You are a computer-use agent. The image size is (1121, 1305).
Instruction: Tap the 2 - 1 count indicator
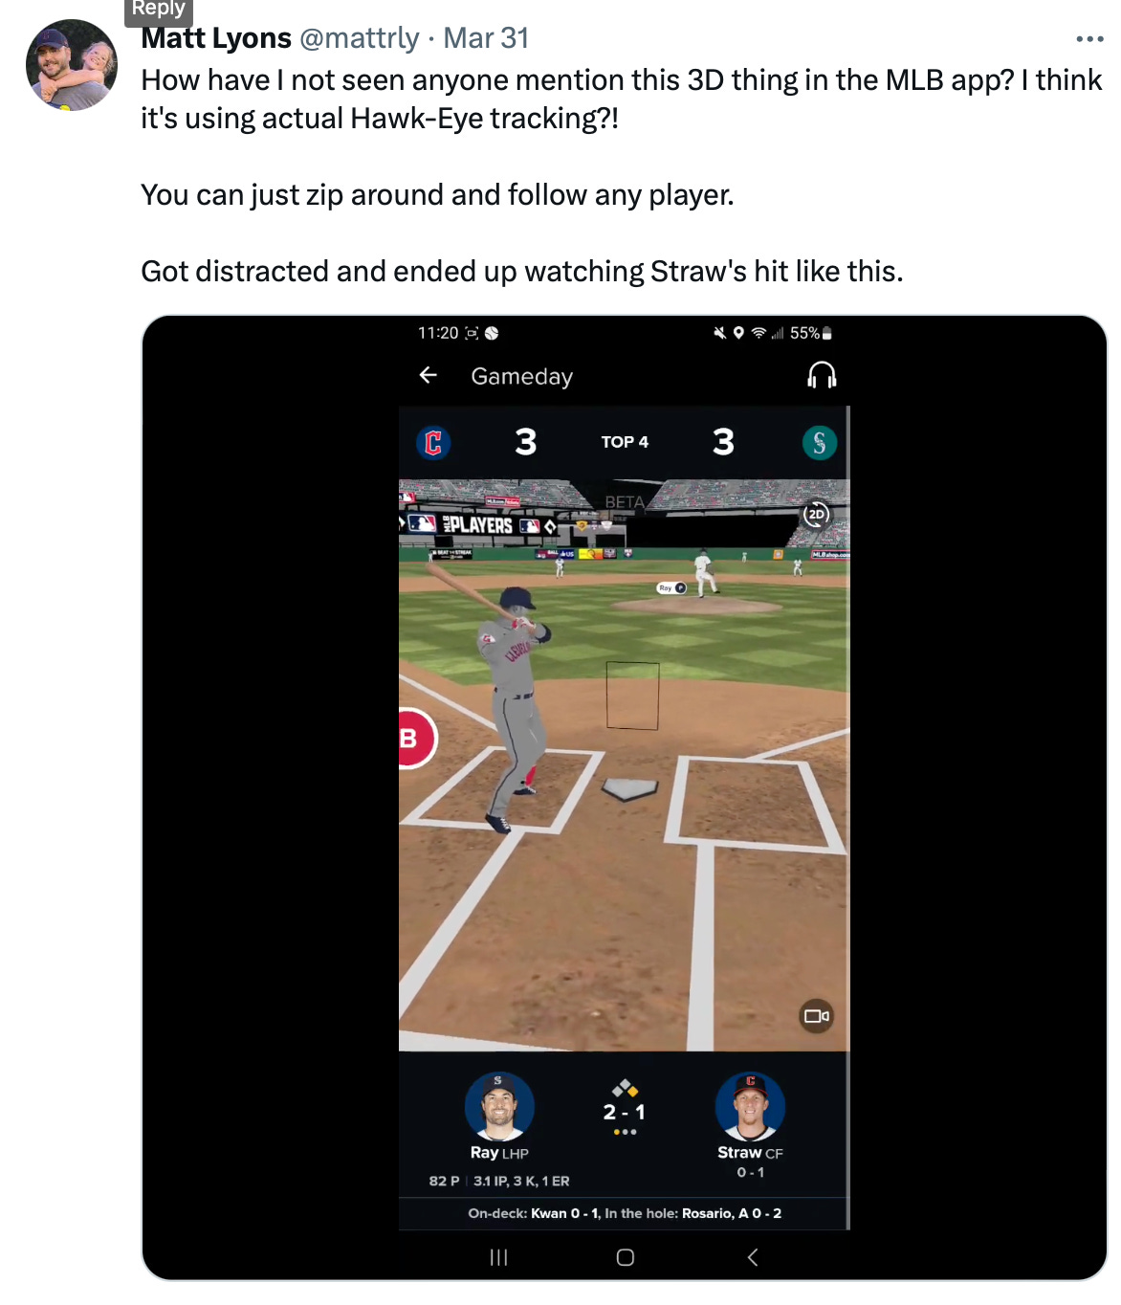click(625, 1112)
